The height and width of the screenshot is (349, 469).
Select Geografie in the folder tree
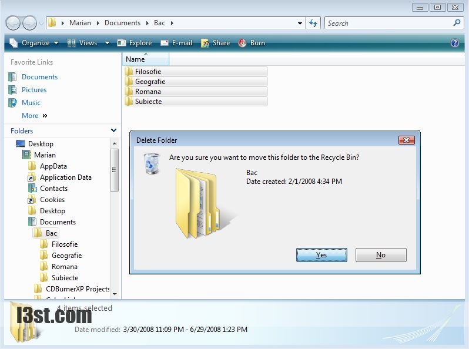click(66, 256)
